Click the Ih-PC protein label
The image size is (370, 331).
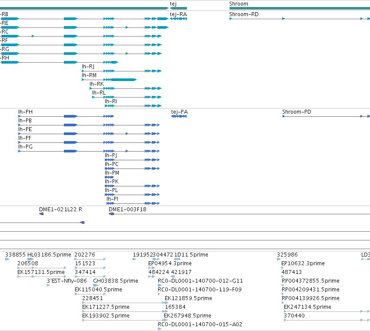coord(112,164)
